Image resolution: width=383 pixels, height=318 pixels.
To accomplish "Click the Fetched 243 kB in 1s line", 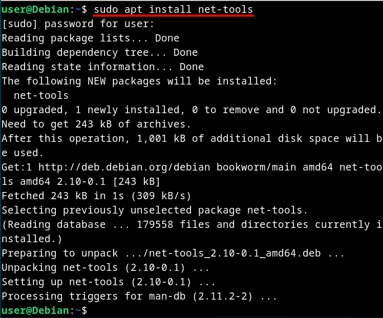I will pyautogui.click(x=96, y=196).
